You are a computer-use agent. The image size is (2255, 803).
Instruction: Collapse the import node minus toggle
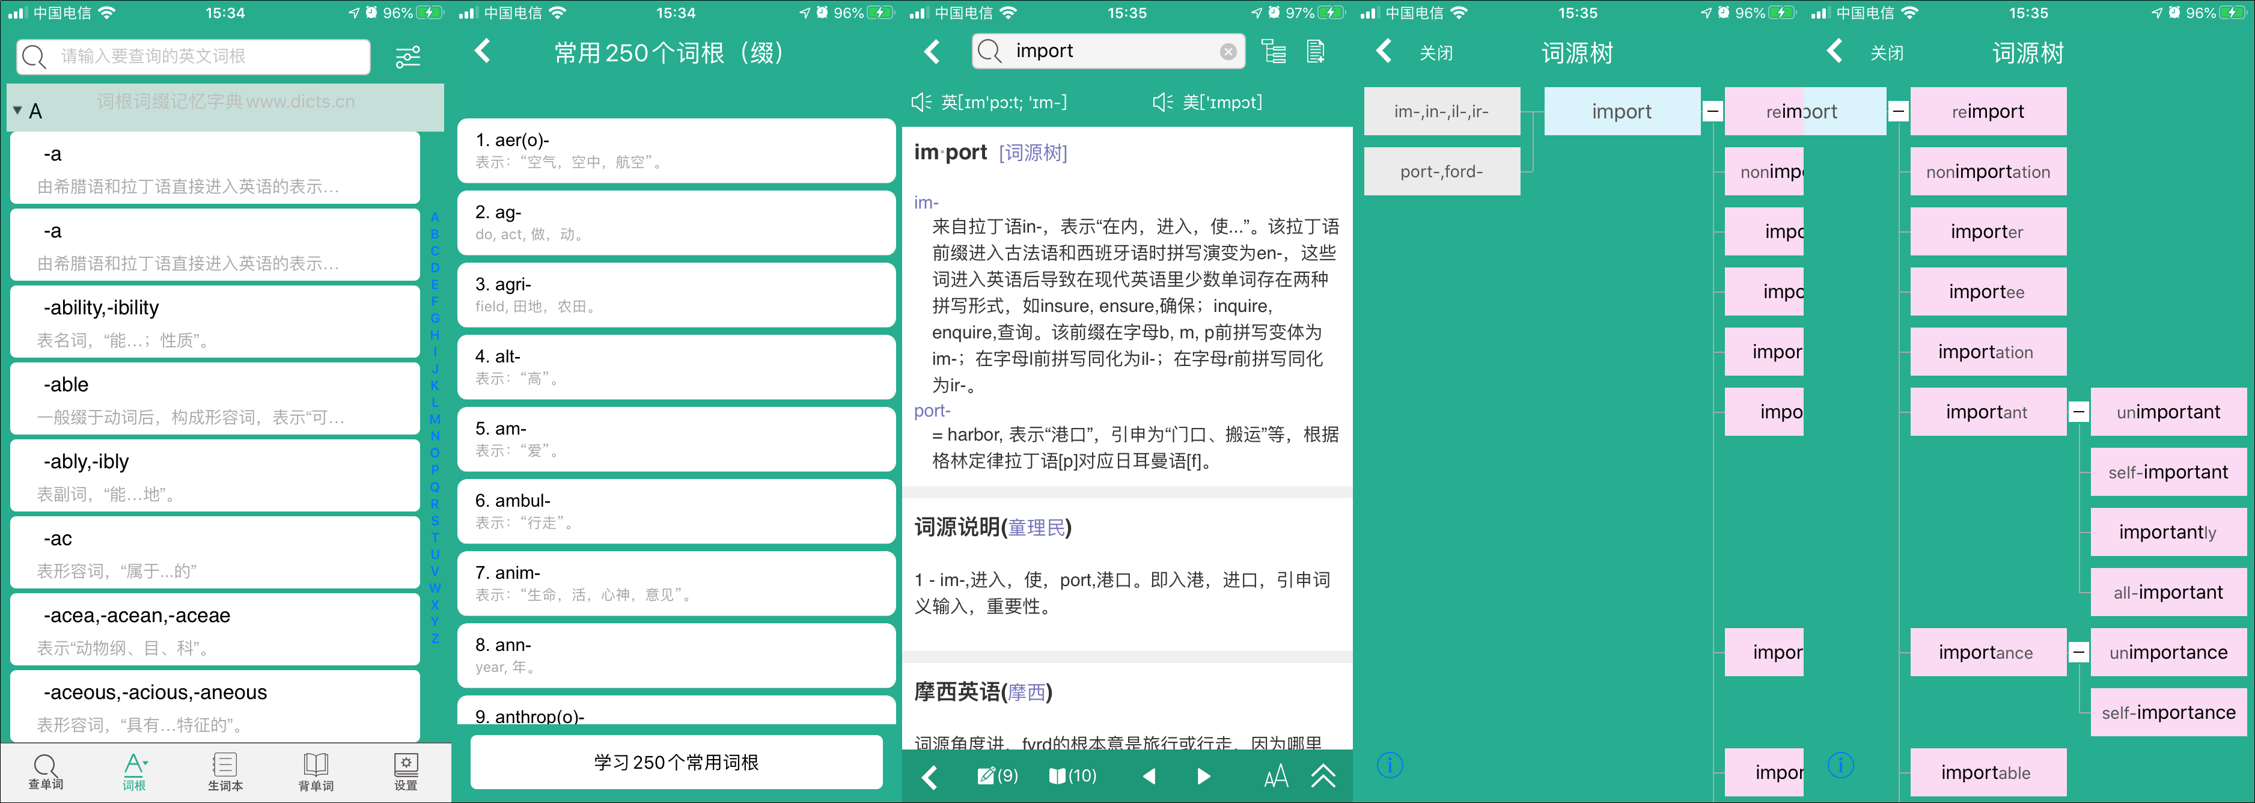click(1713, 111)
